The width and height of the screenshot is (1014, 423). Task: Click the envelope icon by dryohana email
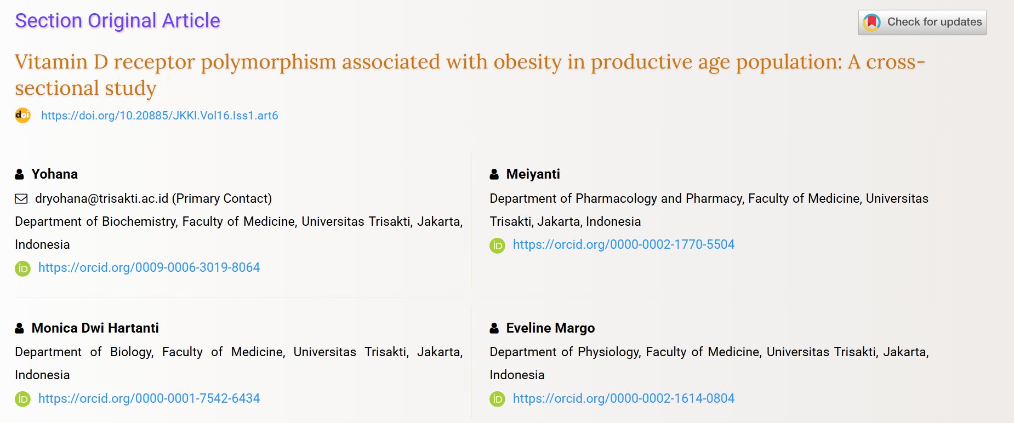pyautogui.click(x=21, y=198)
